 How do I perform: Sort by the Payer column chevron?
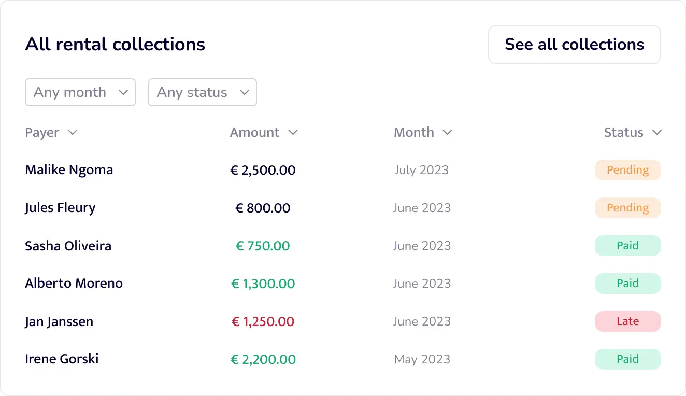coord(73,133)
